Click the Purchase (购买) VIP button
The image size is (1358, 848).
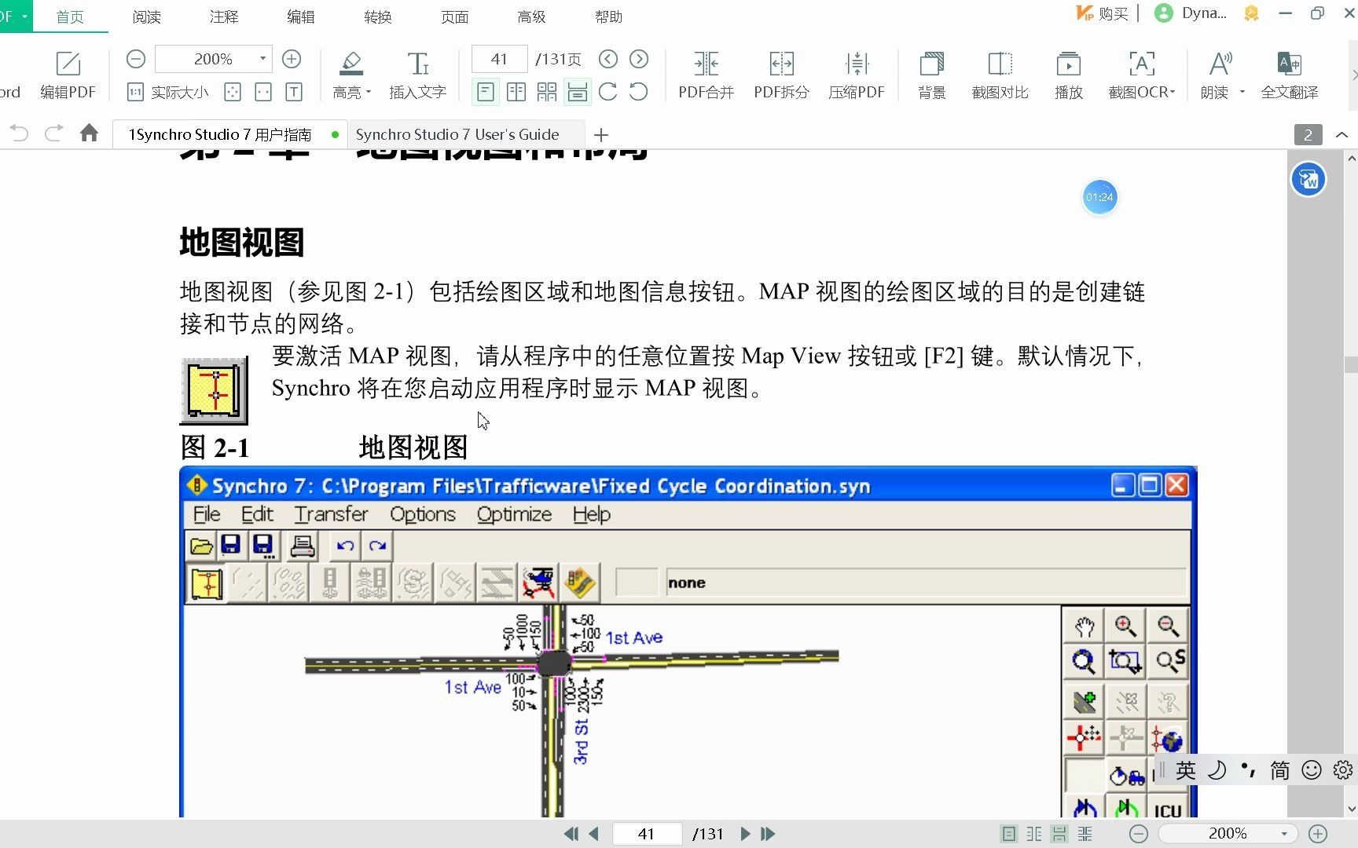tap(1102, 13)
